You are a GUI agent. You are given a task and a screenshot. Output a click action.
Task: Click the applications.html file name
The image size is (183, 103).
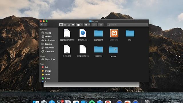[x=67, y=40]
